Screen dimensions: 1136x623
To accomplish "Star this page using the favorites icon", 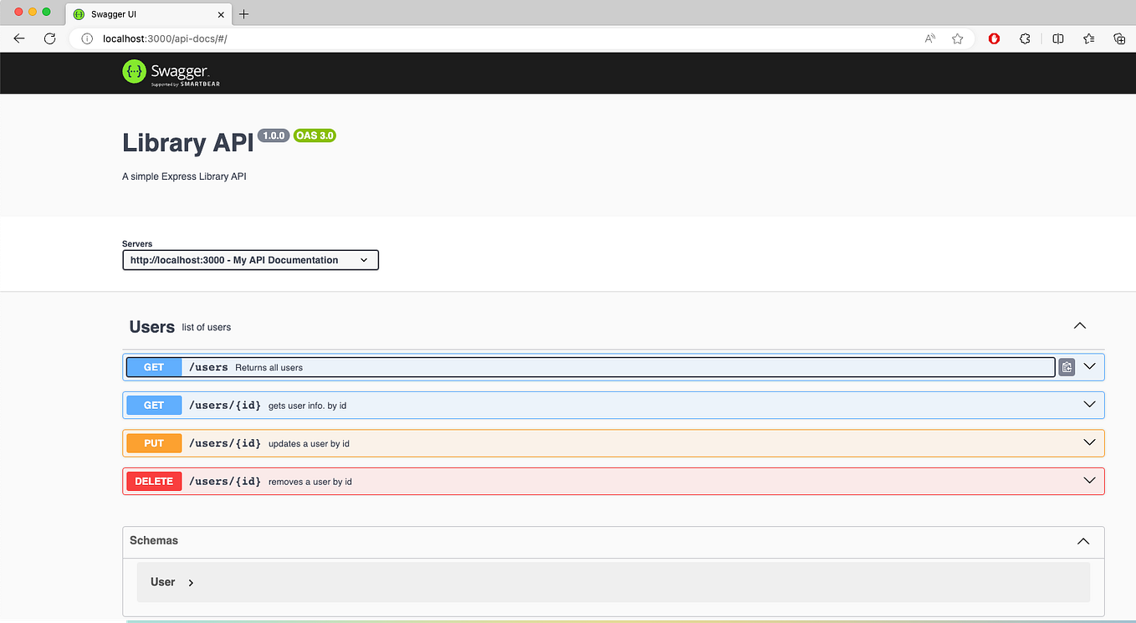I will coord(957,38).
